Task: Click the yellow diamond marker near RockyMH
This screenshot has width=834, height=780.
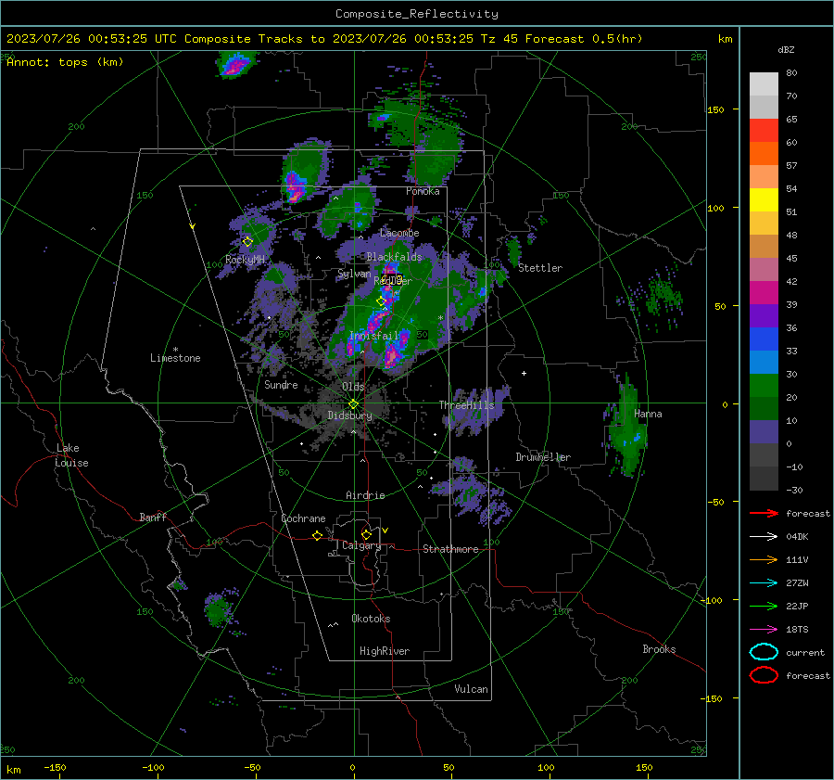Action: 247,242
